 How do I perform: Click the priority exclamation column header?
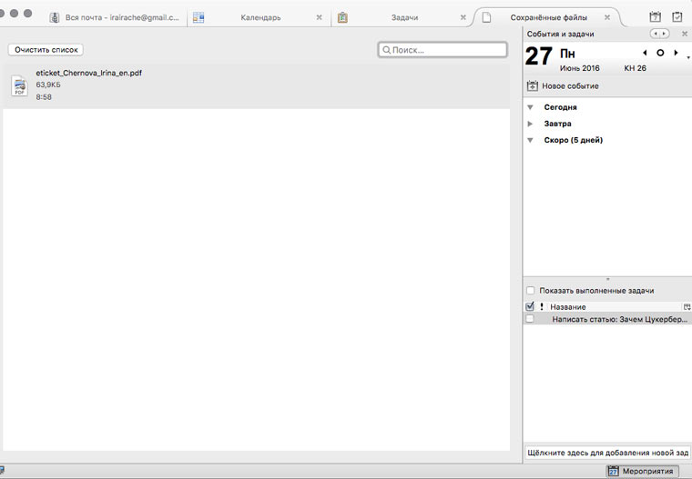click(x=541, y=307)
